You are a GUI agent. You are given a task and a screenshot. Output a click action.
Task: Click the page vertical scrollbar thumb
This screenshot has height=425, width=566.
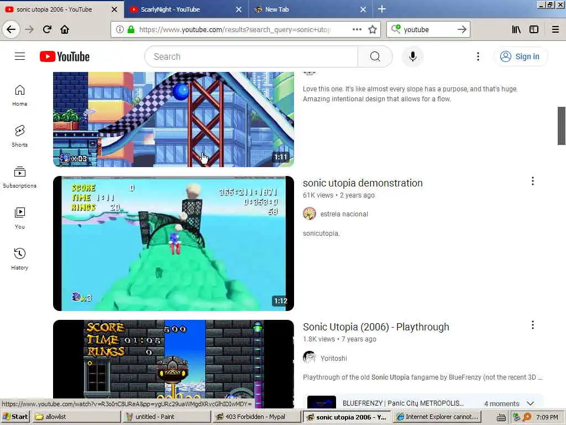[x=562, y=126]
